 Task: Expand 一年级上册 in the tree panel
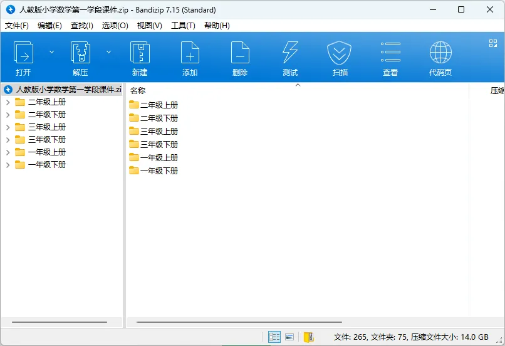point(8,153)
